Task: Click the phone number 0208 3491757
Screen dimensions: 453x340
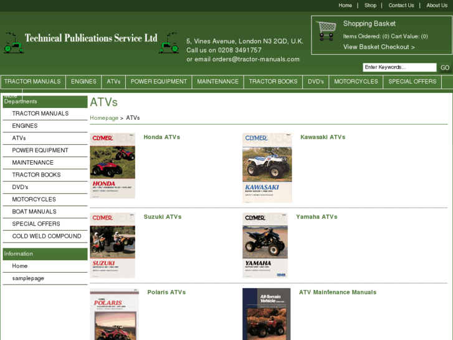Action: (x=239, y=50)
